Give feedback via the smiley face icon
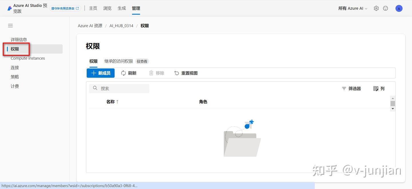 point(385,8)
